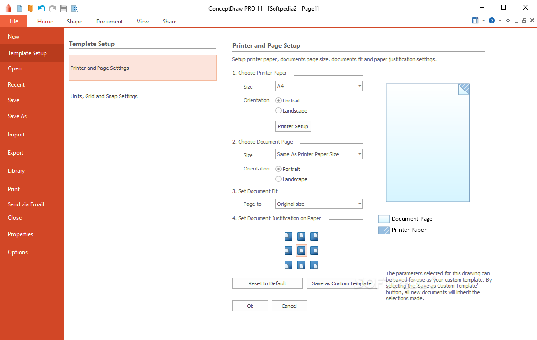Open the printer paper Size dropdown showing A4
This screenshot has height=340, width=537.
[x=319, y=86]
